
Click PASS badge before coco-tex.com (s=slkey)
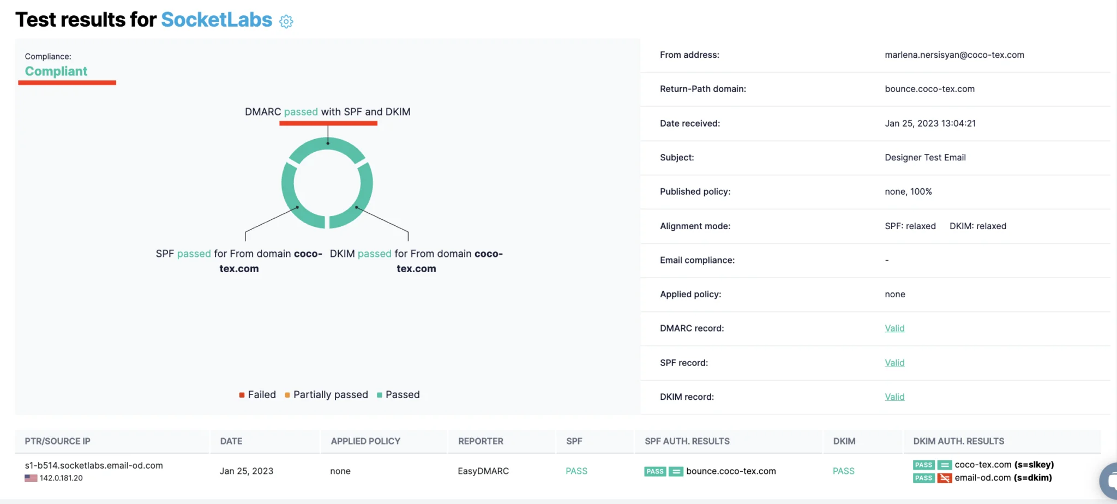pyautogui.click(x=924, y=465)
